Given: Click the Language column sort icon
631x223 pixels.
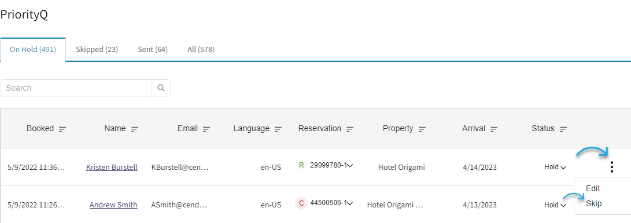Looking at the screenshot, I should pyautogui.click(x=278, y=129).
